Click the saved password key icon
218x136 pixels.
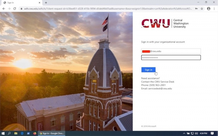[x=196, y=9]
